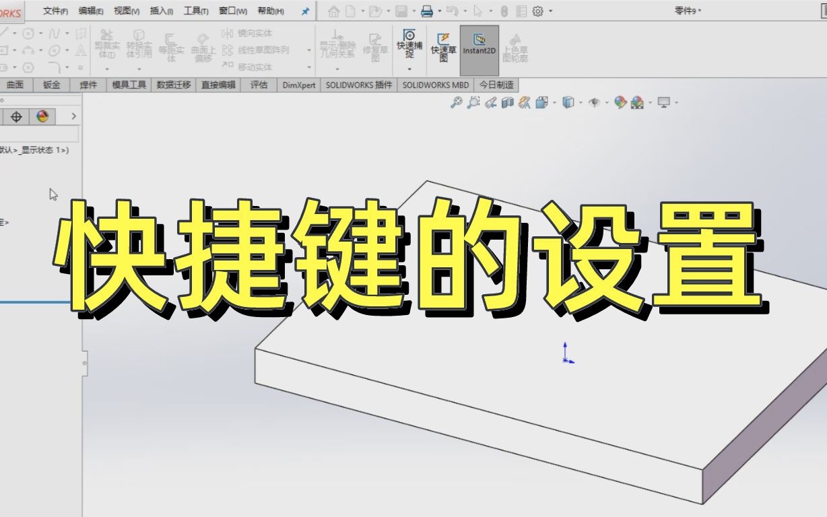Select the 转换实体引用 tool
This screenshot has height=517, width=827.
[138, 42]
